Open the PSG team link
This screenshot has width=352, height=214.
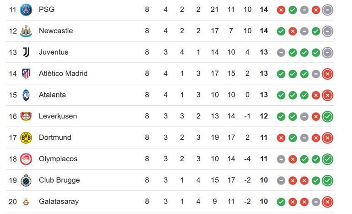(46, 10)
